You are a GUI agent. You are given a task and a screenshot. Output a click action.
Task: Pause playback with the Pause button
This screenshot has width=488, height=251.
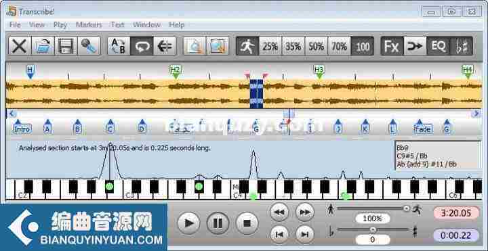coord(218,223)
